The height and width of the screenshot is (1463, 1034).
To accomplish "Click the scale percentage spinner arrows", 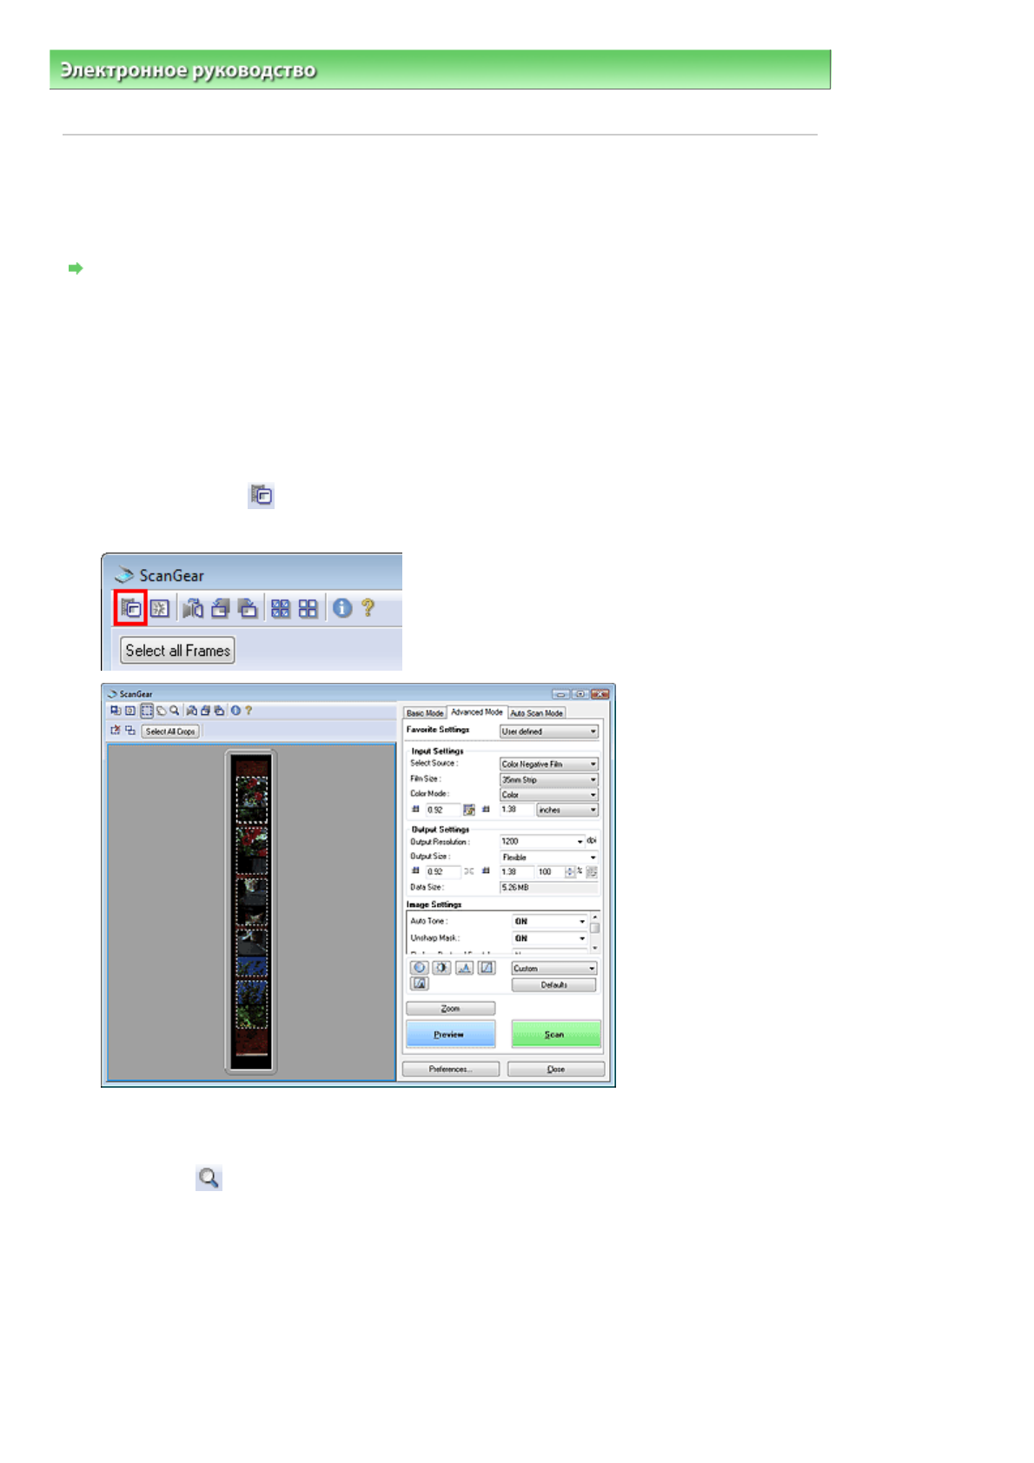I will click(x=570, y=872).
